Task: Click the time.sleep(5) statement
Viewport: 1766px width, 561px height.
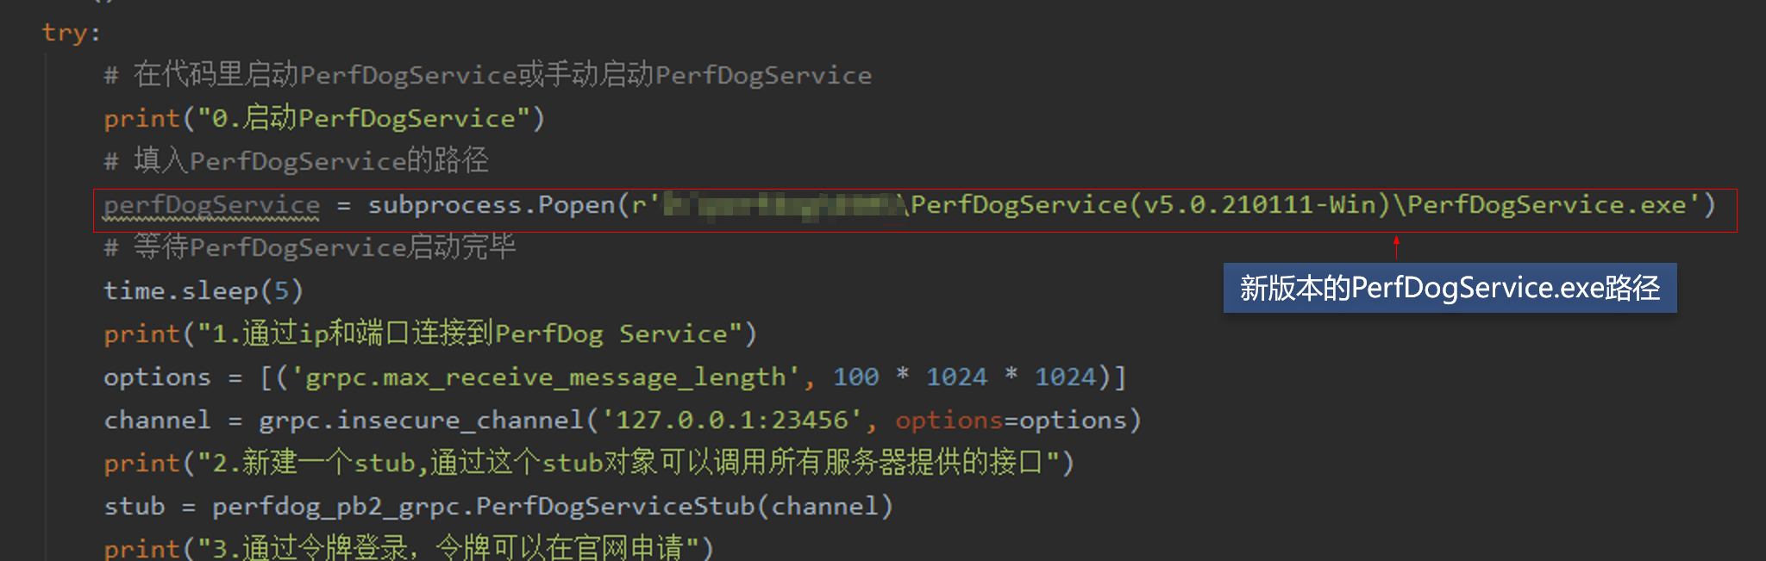Action: pos(204,290)
